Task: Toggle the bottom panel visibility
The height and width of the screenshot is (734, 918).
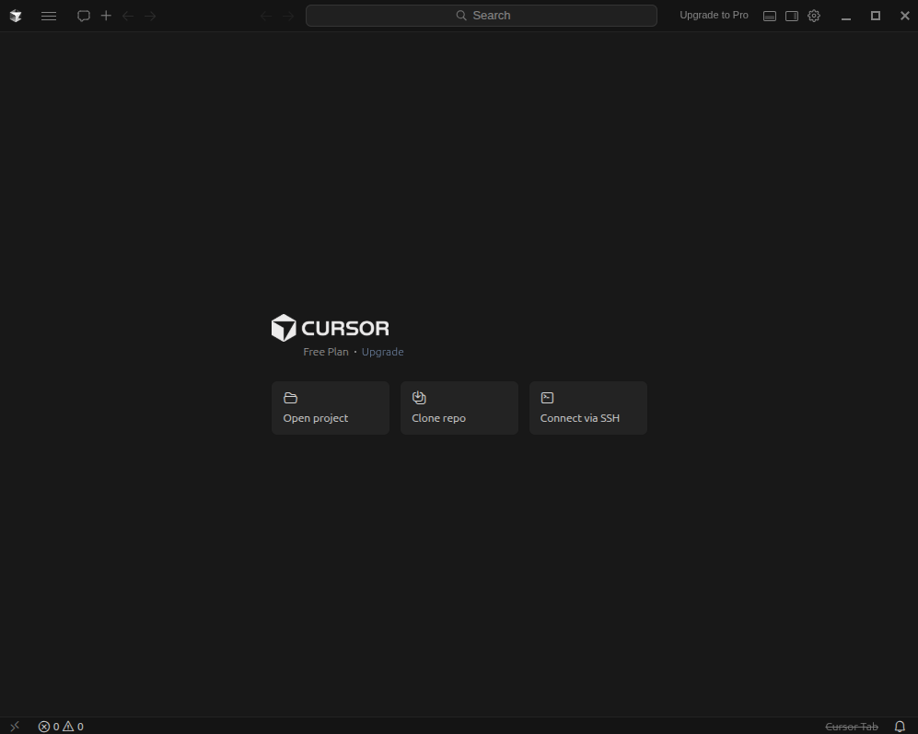Action: coord(770,16)
